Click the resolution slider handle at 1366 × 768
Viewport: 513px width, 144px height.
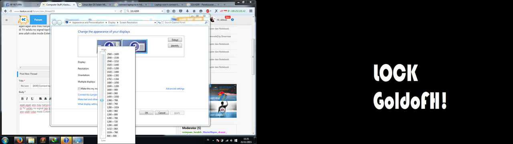coord(102,100)
